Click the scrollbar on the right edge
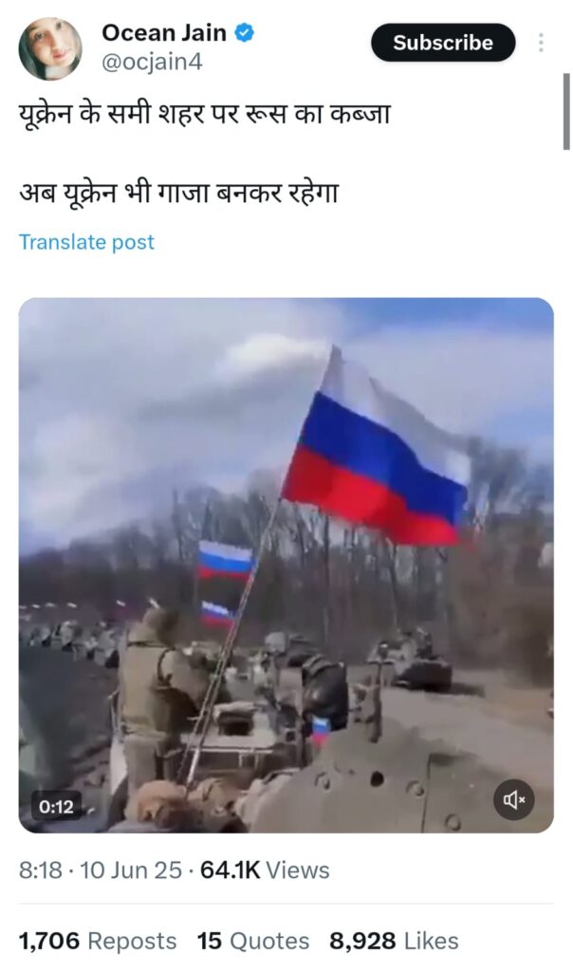Screen dimensions: 573x972 566,112
